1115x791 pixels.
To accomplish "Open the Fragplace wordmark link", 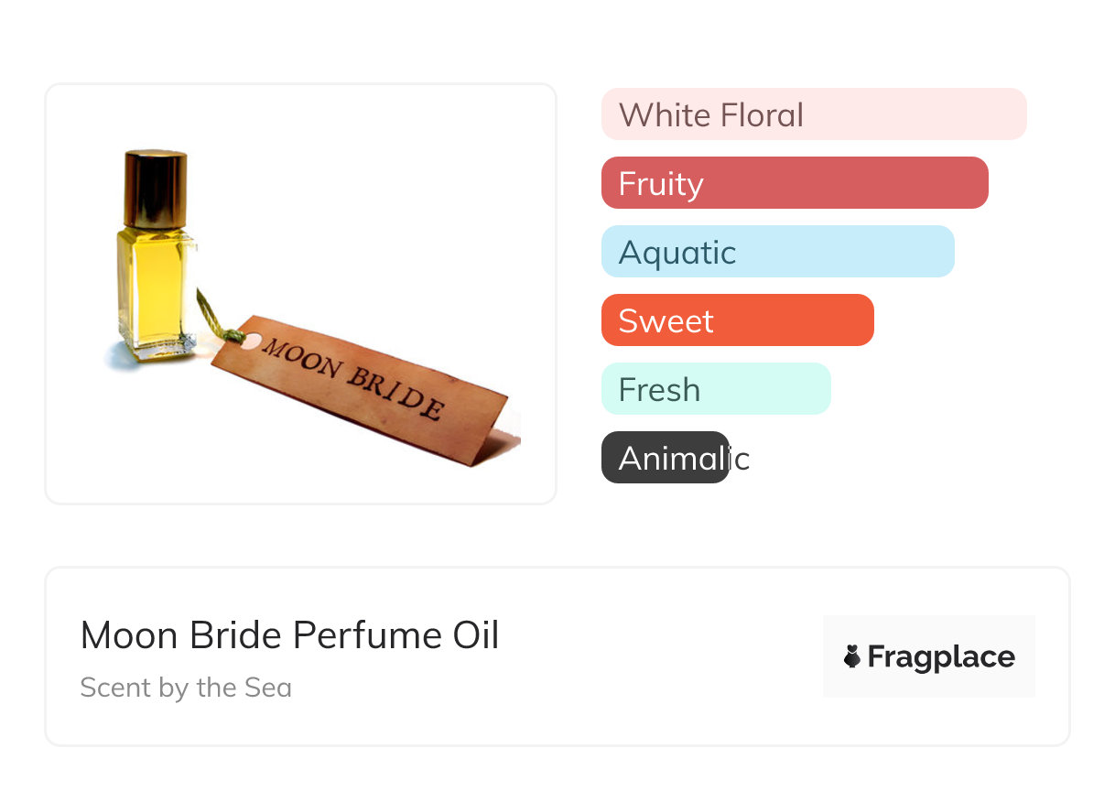I will tap(941, 656).
